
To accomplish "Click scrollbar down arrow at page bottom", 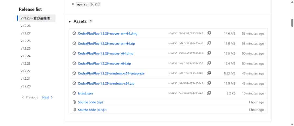I will pos(292,124).
